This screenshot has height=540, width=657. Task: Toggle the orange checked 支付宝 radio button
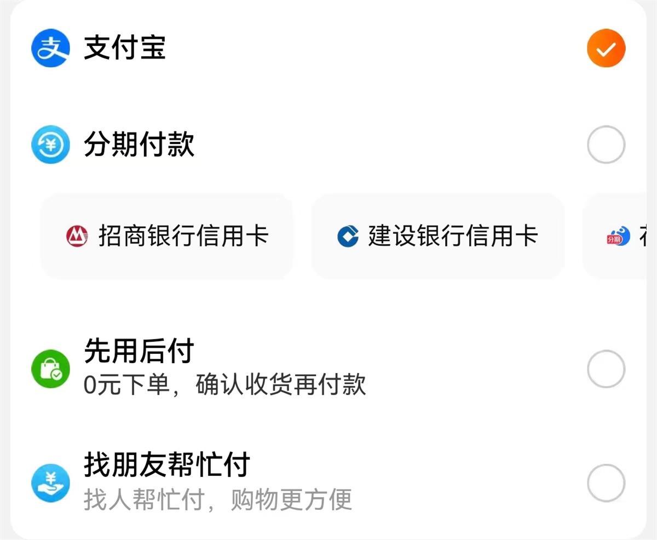(x=606, y=48)
